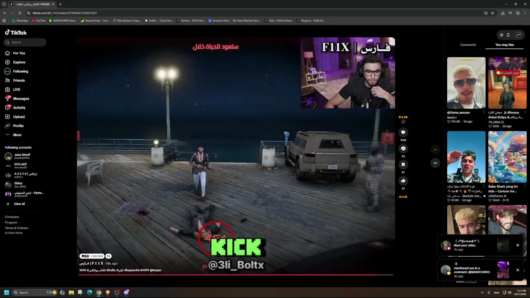Open the Following feed
The image size is (530, 298).
(x=17, y=71)
